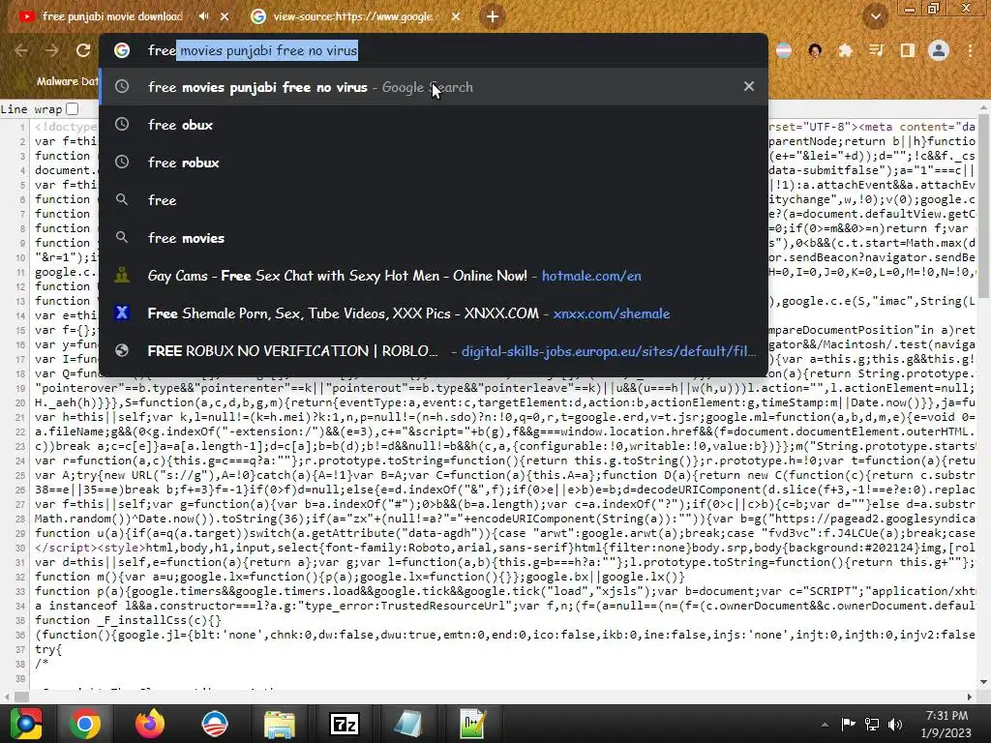This screenshot has width=991, height=743.
Task: Open the blue circular logo app in taskbar
Action: [215, 724]
